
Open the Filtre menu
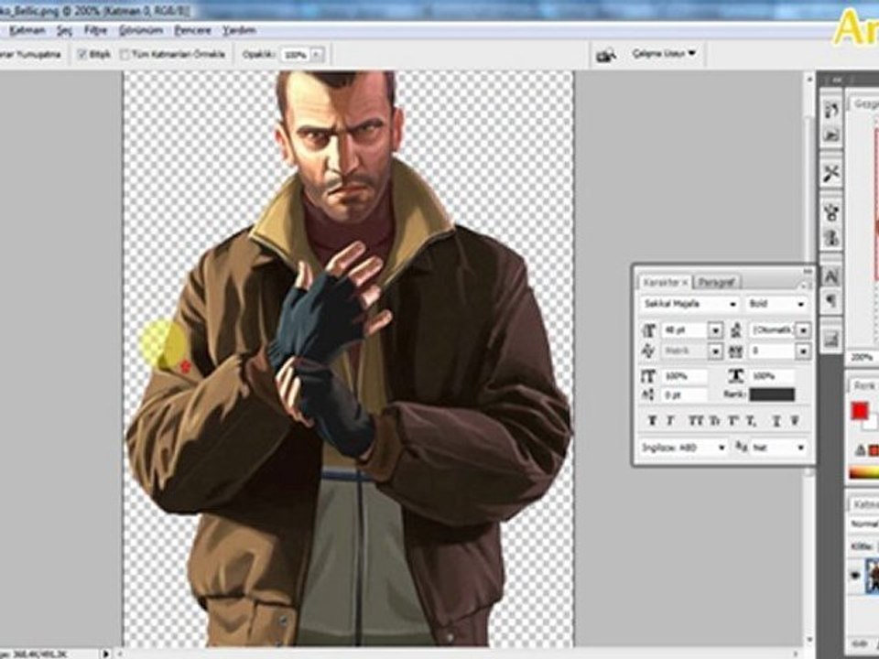coord(95,30)
